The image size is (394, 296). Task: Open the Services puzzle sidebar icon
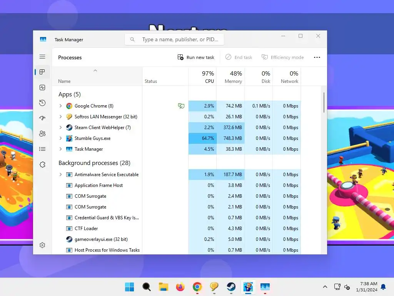point(42,164)
